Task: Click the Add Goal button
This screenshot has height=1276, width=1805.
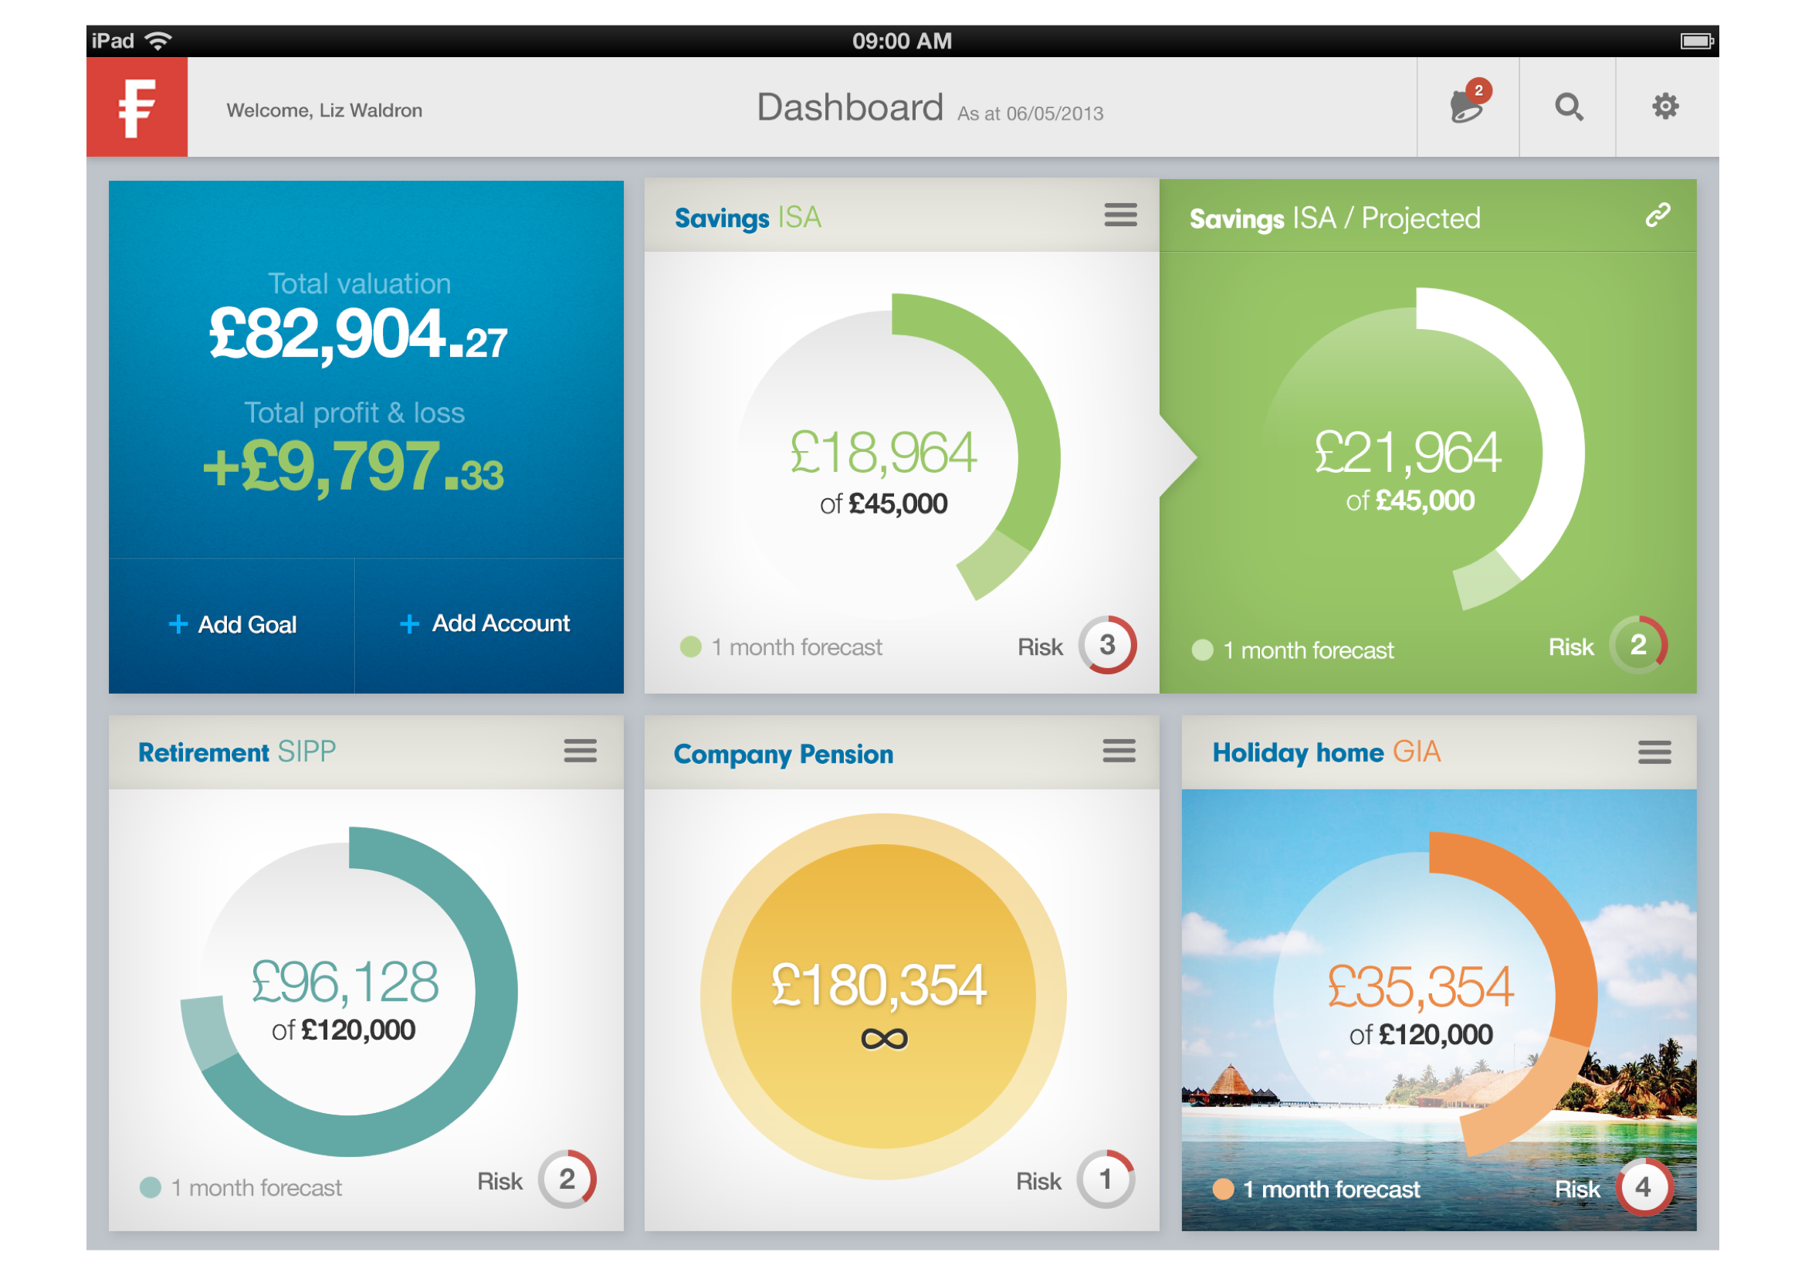Action: 232,625
